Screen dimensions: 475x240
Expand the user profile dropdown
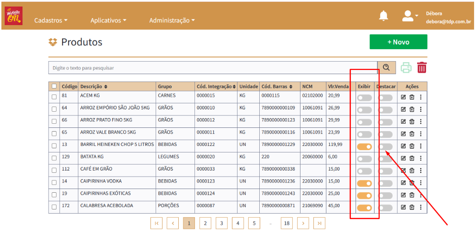410,16
